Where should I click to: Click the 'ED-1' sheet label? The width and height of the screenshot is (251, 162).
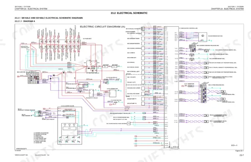[x=234, y=145]
